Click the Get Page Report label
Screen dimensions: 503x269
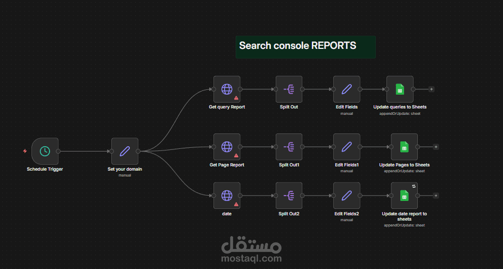click(227, 165)
